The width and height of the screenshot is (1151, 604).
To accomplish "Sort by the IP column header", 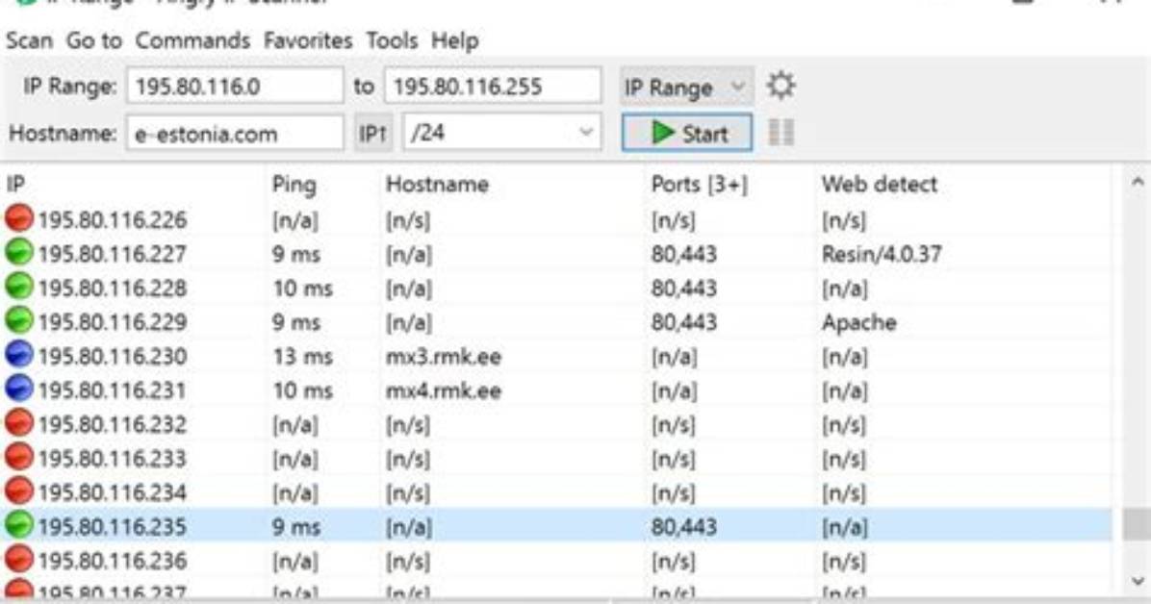I will point(16,184).
